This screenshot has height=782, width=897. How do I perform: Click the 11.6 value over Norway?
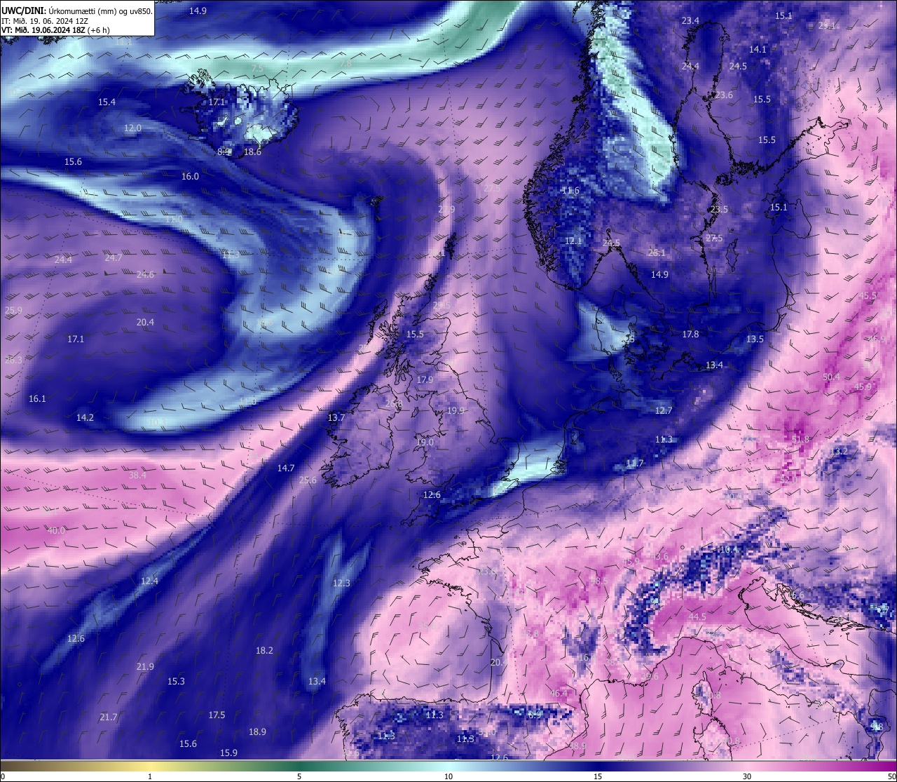[570, 191]
